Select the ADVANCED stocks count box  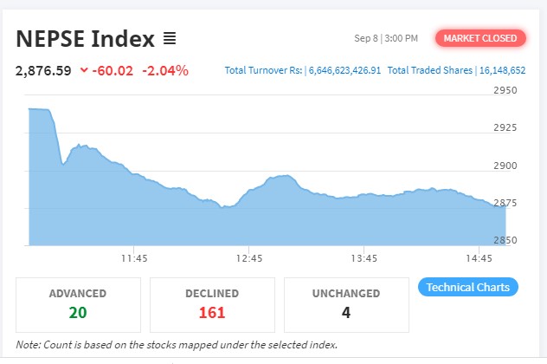[x=78, y=304]
